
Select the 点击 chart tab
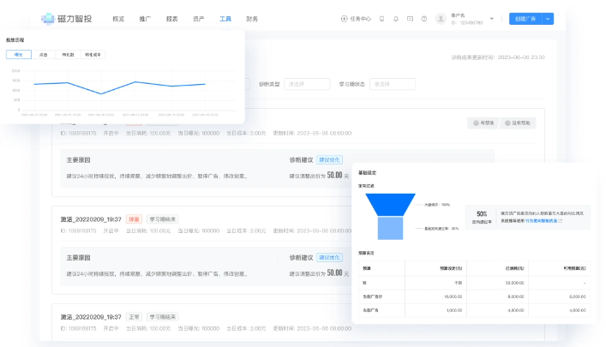(x=43, y=55)
